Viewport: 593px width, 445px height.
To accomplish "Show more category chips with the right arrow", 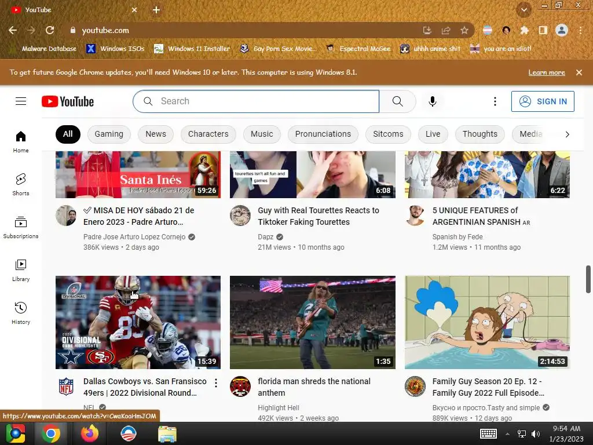I will click(568, 134).
